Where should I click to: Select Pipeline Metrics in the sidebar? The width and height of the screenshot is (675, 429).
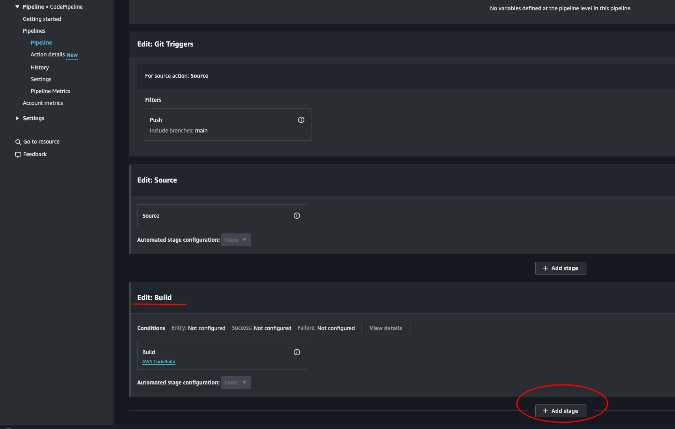(50, 91)
